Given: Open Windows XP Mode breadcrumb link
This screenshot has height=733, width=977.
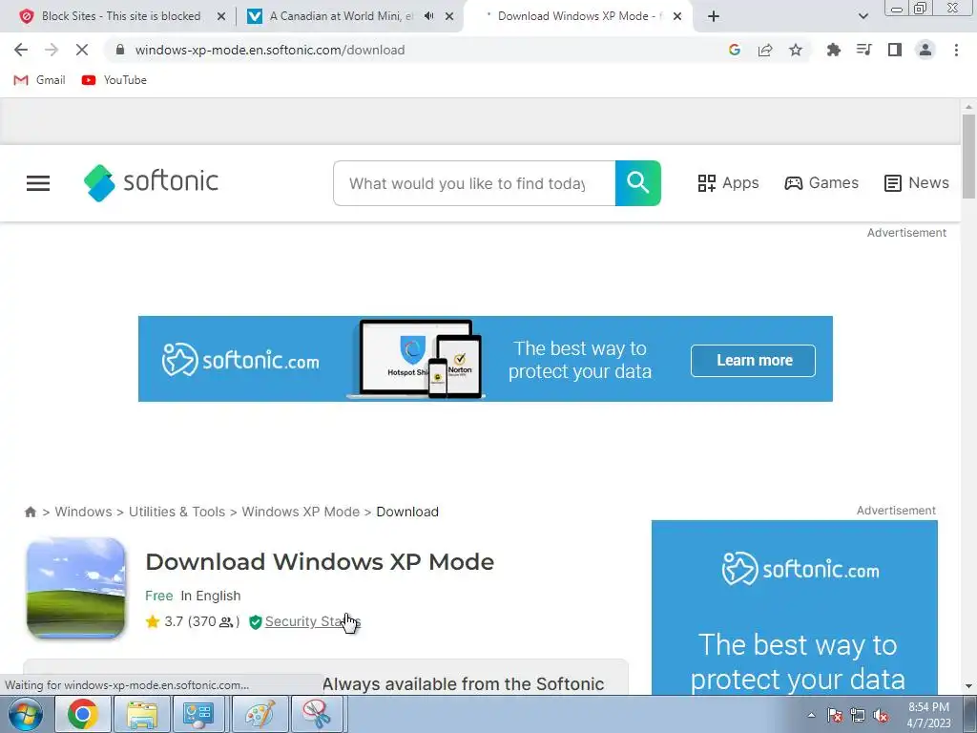Looking at the screenshot, I should pos(301,512).
